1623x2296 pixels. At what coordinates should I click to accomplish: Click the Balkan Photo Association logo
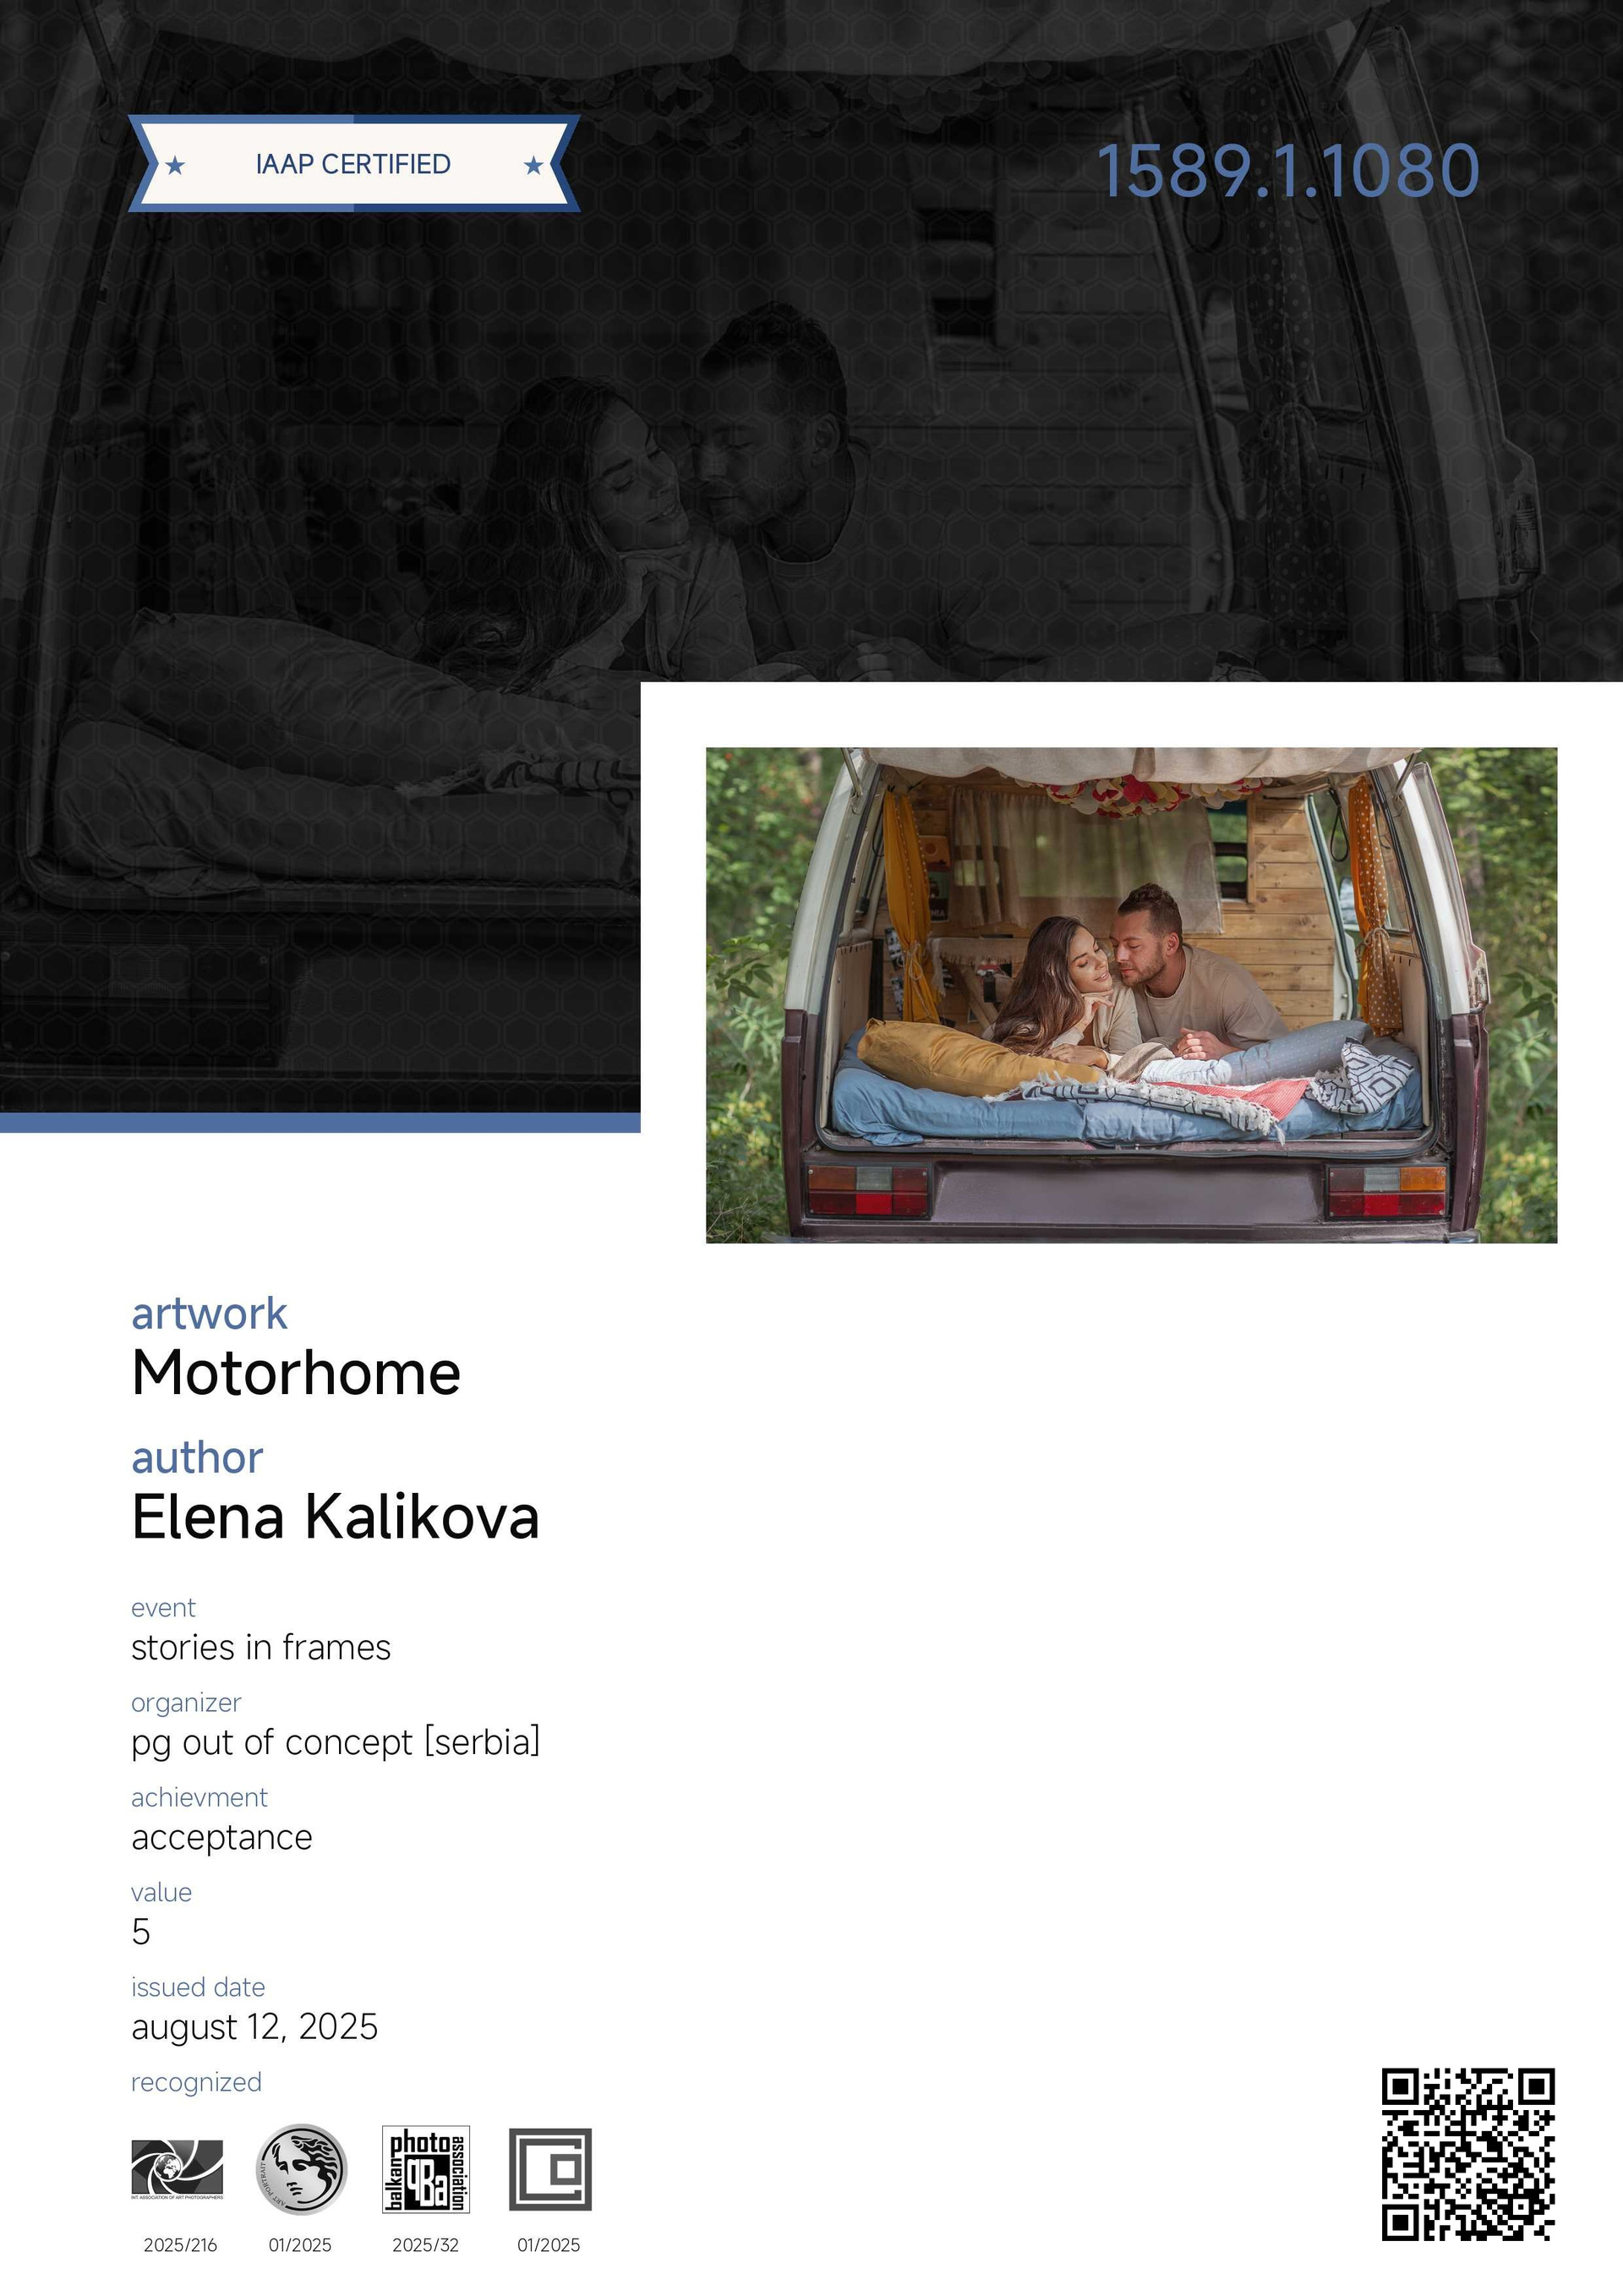(426, 2169)
